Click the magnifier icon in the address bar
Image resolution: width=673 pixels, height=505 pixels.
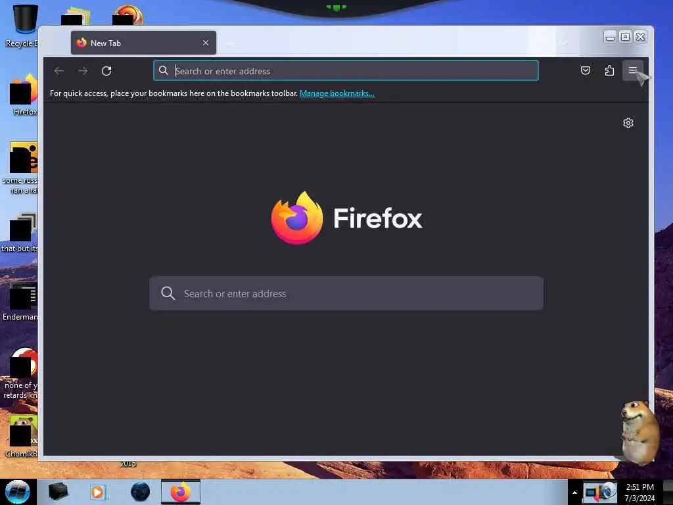coord(164,70)
